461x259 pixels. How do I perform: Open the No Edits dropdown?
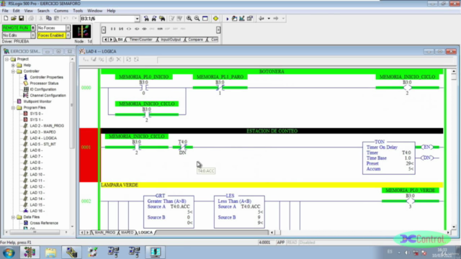click(x=33, y=35)
